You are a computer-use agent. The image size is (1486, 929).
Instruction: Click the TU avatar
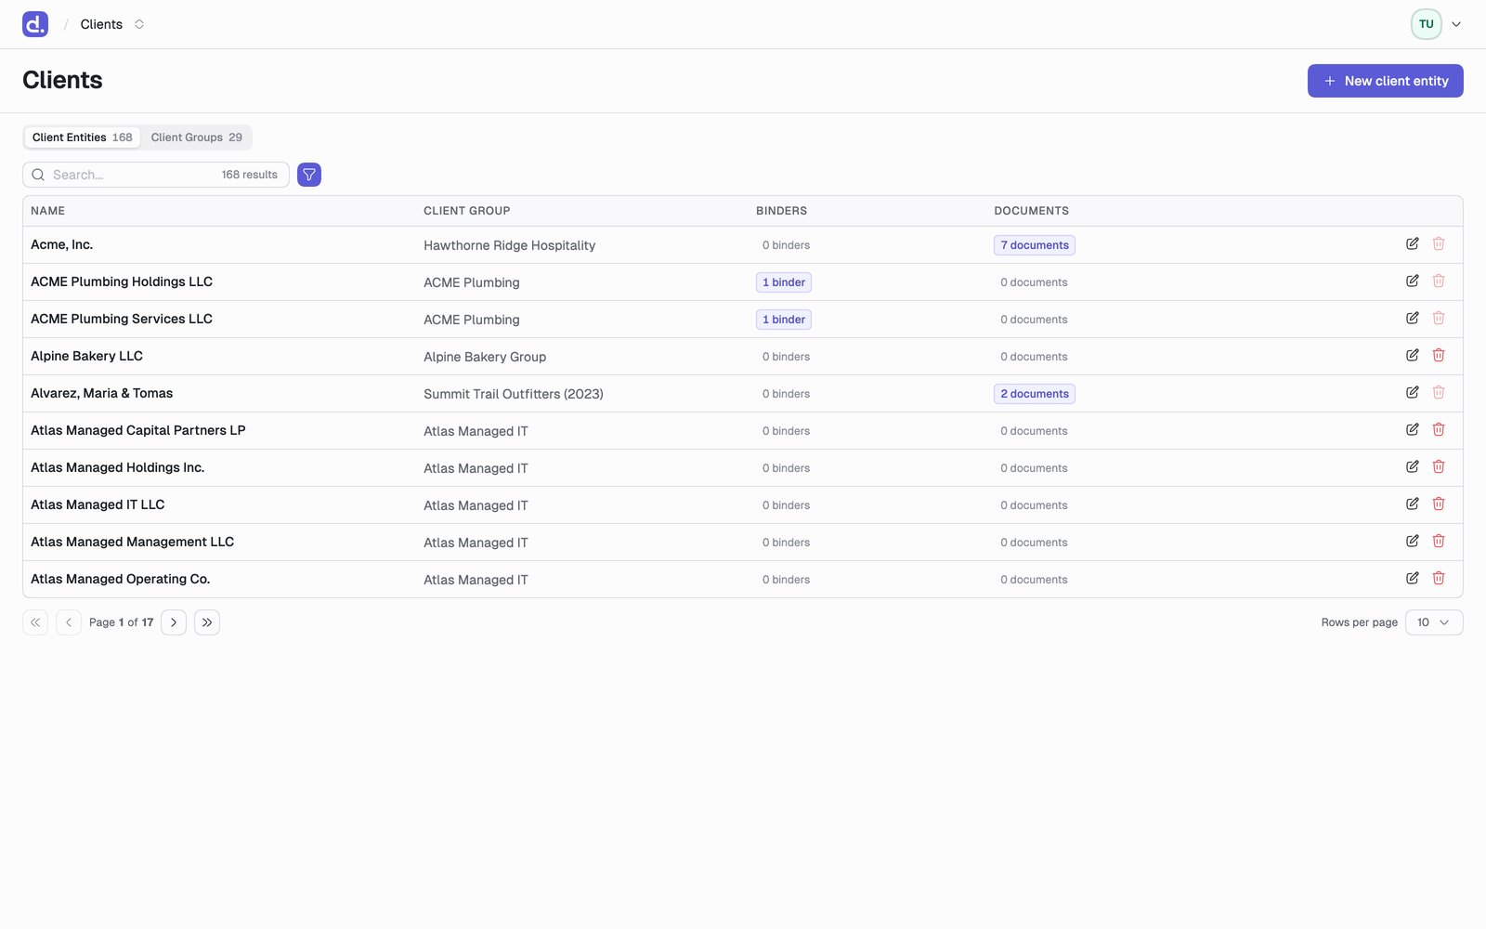tap(1426, 24)
